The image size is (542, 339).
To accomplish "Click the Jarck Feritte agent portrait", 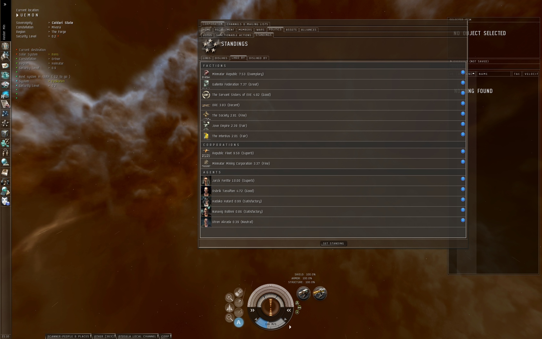I will point(206,181).
